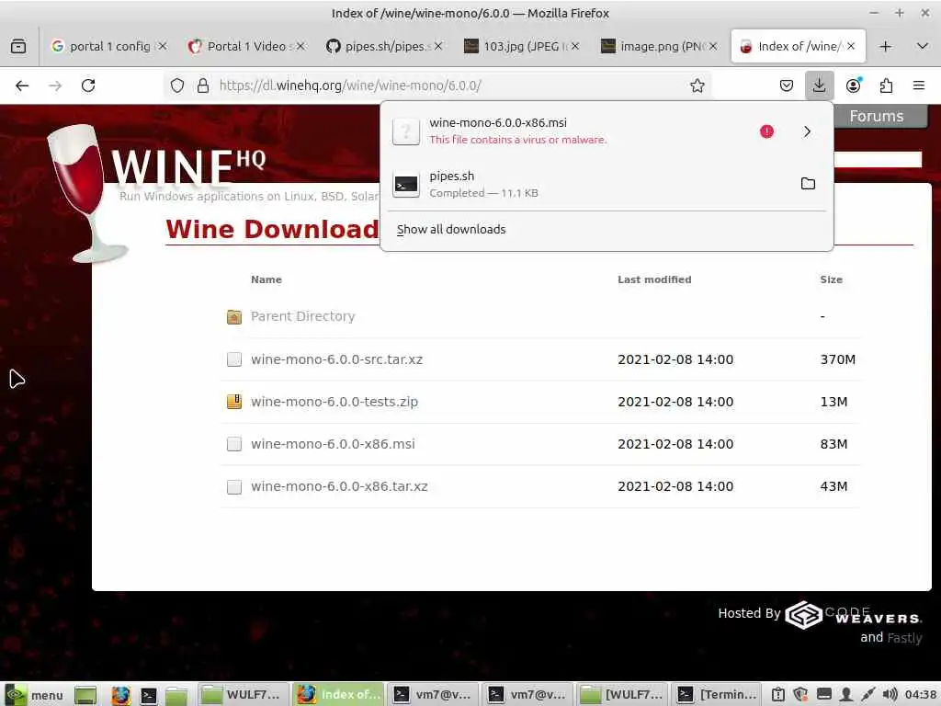The width and height of the screenshot is (941, 706).
Task: Show desktop from the panel
Action: tap(85, 695)
